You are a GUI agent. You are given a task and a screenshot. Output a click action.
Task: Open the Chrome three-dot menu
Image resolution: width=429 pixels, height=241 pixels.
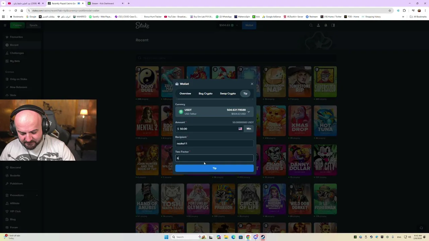(x=425, y=10)
